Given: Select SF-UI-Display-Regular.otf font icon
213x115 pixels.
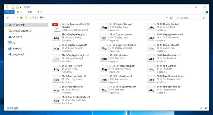Looking at the screenshot, I should (x=56, y=48).
